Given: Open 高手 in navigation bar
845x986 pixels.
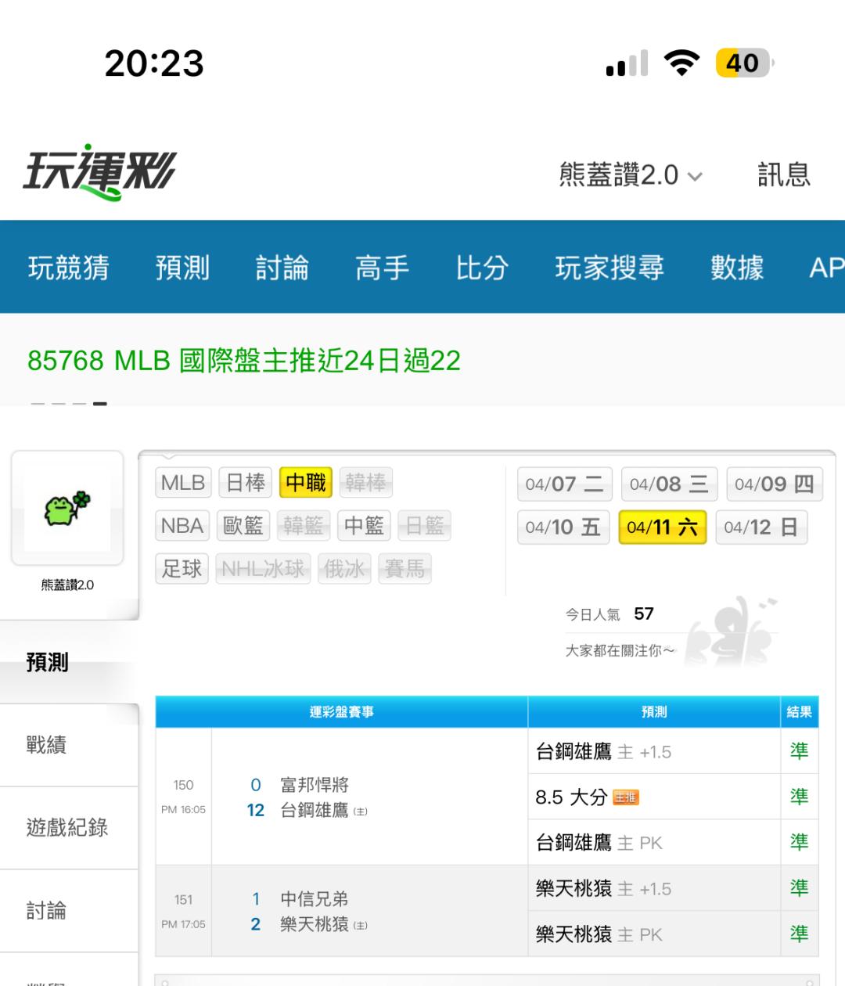Looking at the screenshot, I should pyautogui.click(x=382, y=268).
